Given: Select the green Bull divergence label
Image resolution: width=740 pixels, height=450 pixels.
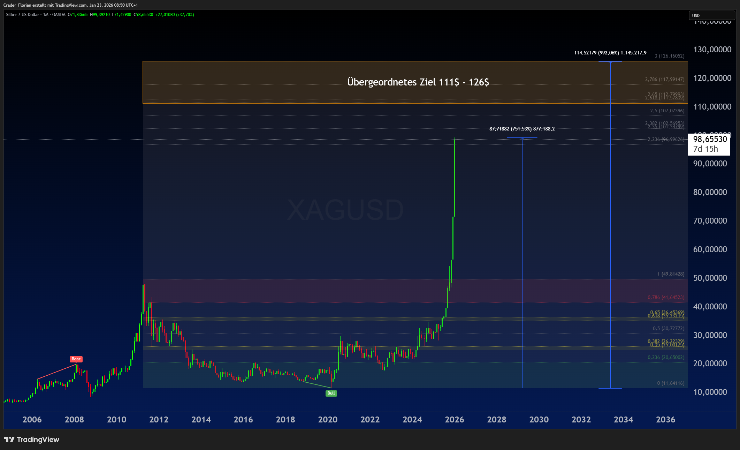Looking at the screenshot, I should (x=331, y=393).
